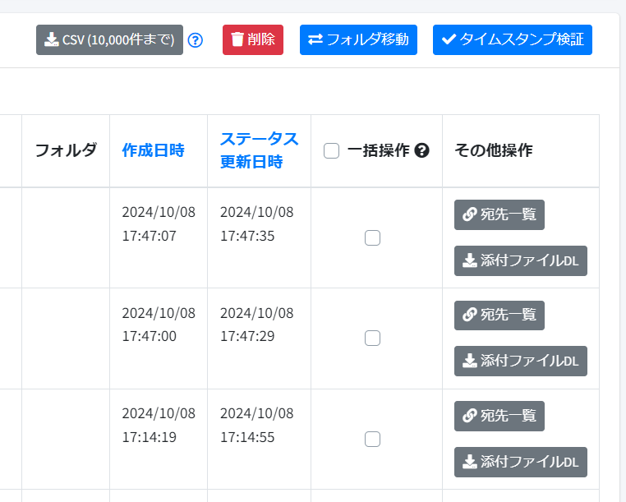The image size is (626, 502).
Task: Click the フォルダ column header
Action: (x=66, y=150)
